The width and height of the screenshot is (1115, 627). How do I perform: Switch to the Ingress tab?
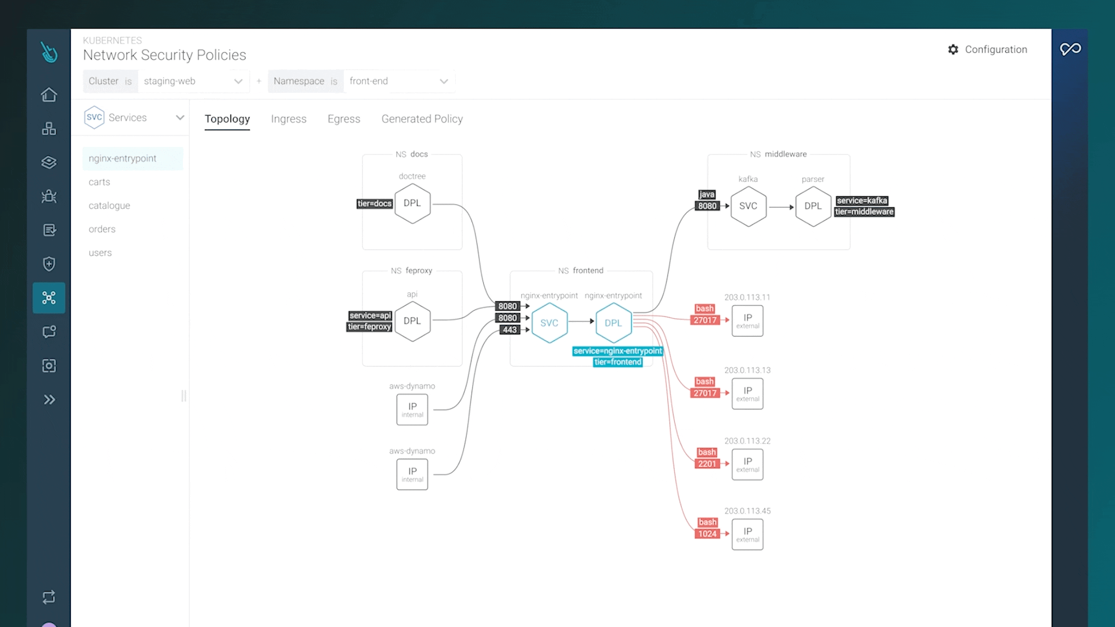click(x=288, y=119)
